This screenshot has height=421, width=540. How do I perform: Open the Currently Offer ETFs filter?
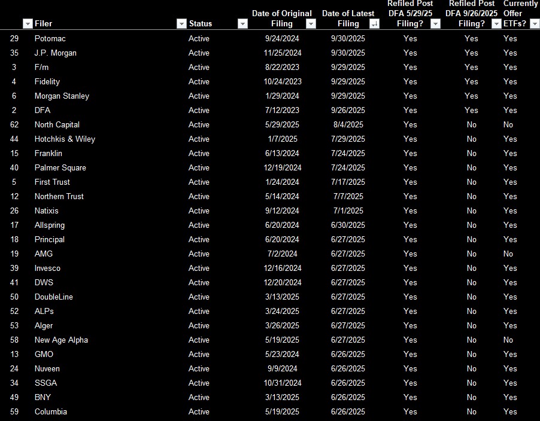point(533,23)
